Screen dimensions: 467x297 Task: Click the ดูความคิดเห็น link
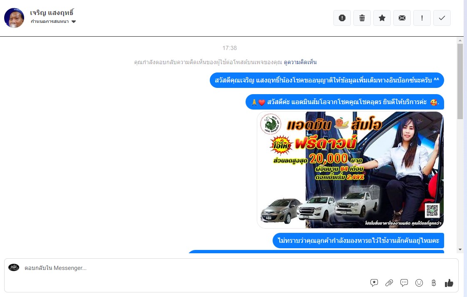(x=300, y=62)
